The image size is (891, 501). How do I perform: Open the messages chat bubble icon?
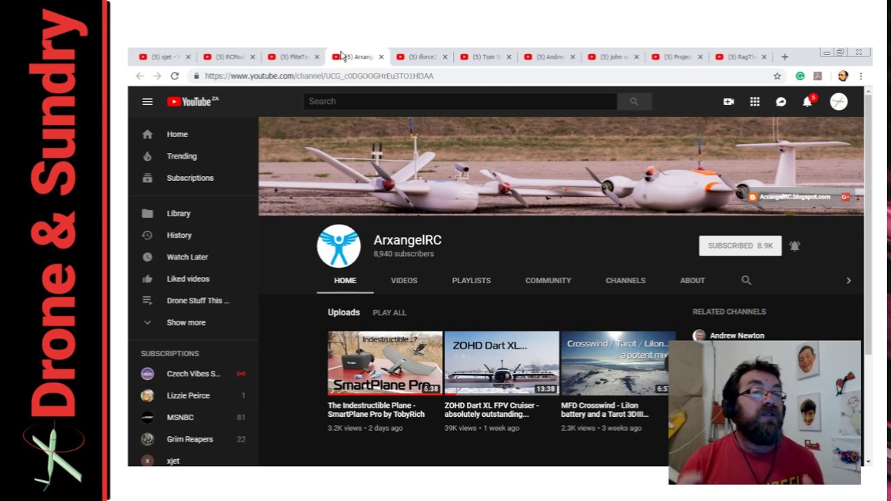pos(781,102)
